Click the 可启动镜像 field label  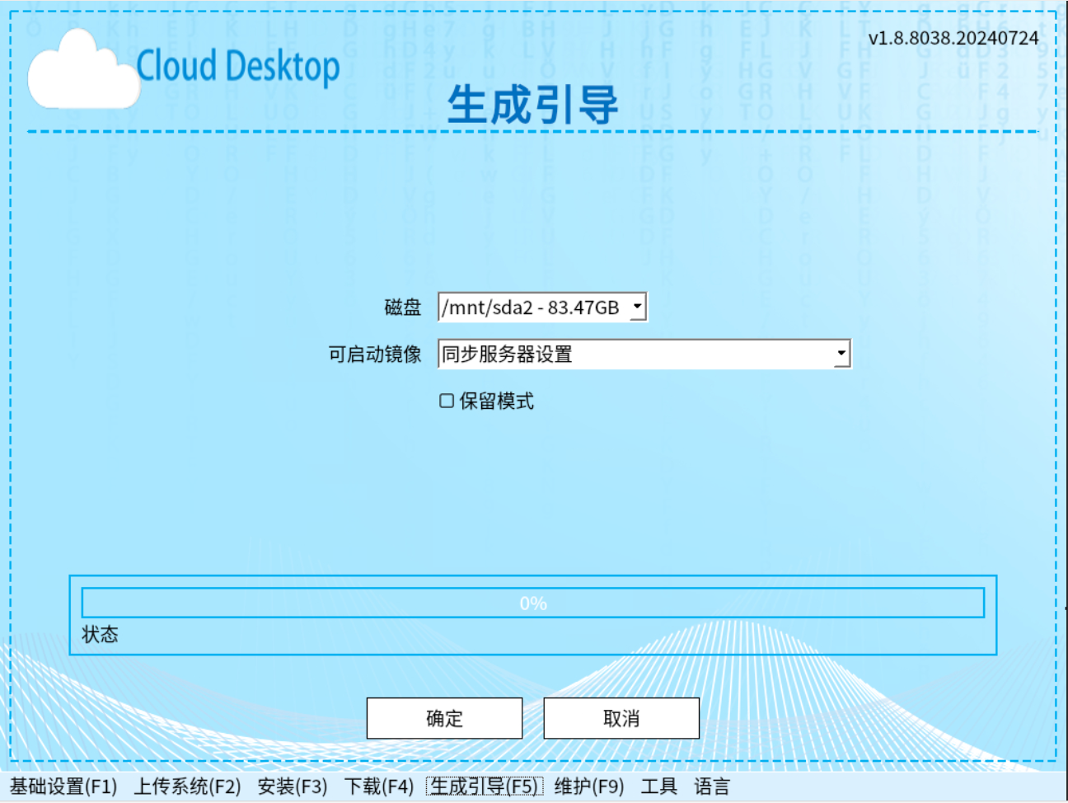(375, 355)
